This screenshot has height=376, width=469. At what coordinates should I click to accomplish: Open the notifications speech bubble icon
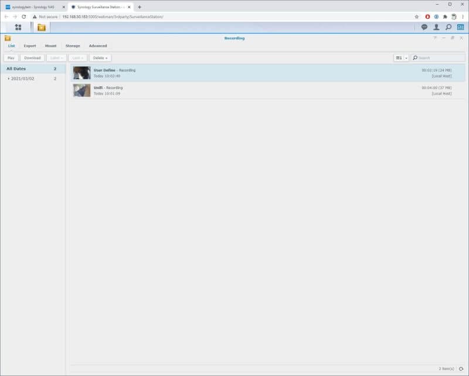coord(425,26)
